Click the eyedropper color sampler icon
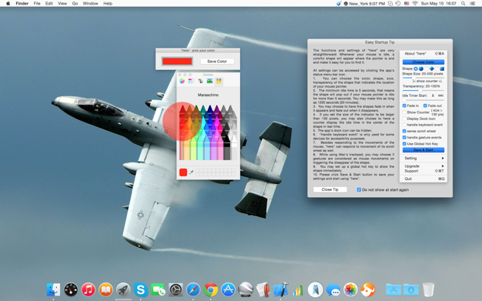This screenshot has height=301, width=482. coord(191,172)
